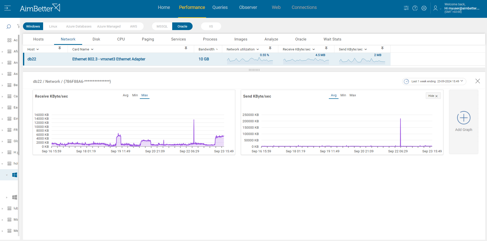Open the sidebar menu toggle icon
This screenshot has height=241, width=487.
pyautogui.click(x=7, y=8)
